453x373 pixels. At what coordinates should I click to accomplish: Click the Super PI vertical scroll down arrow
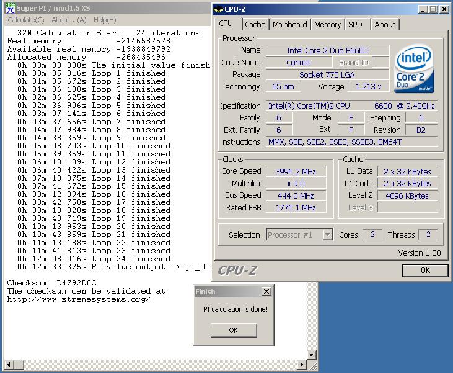(312, 355)
